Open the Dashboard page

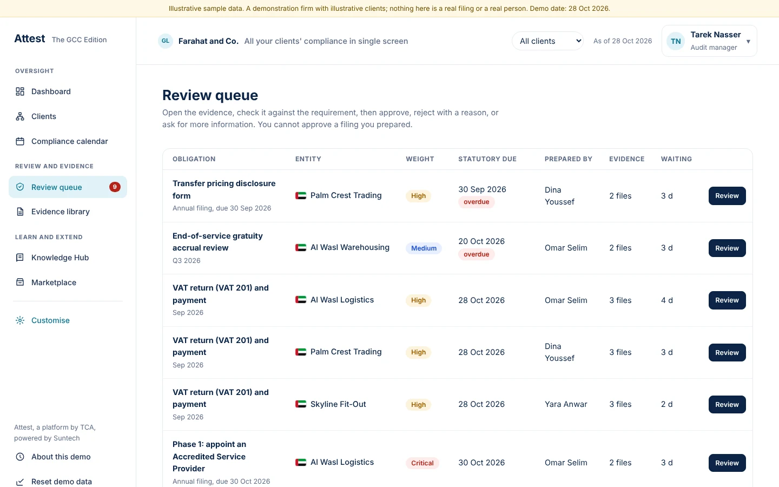68,91
